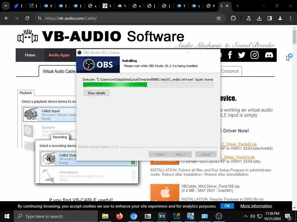The image size is (297, 222).
Task: Bookmark this page with the star icon
Action: pyautogui.click(x=219, y=18)
